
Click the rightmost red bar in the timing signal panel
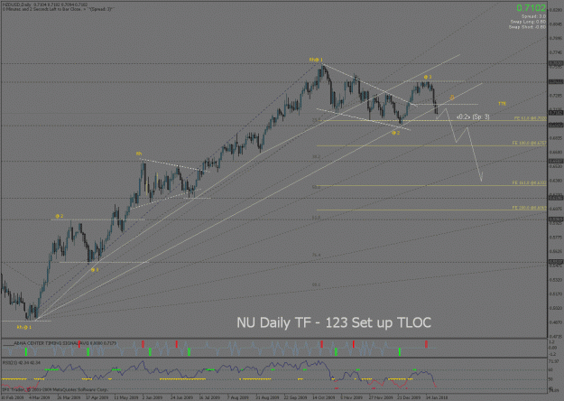click(426, 344)
